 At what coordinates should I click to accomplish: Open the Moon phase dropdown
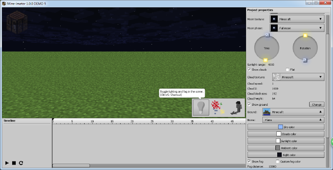point(297,28)
